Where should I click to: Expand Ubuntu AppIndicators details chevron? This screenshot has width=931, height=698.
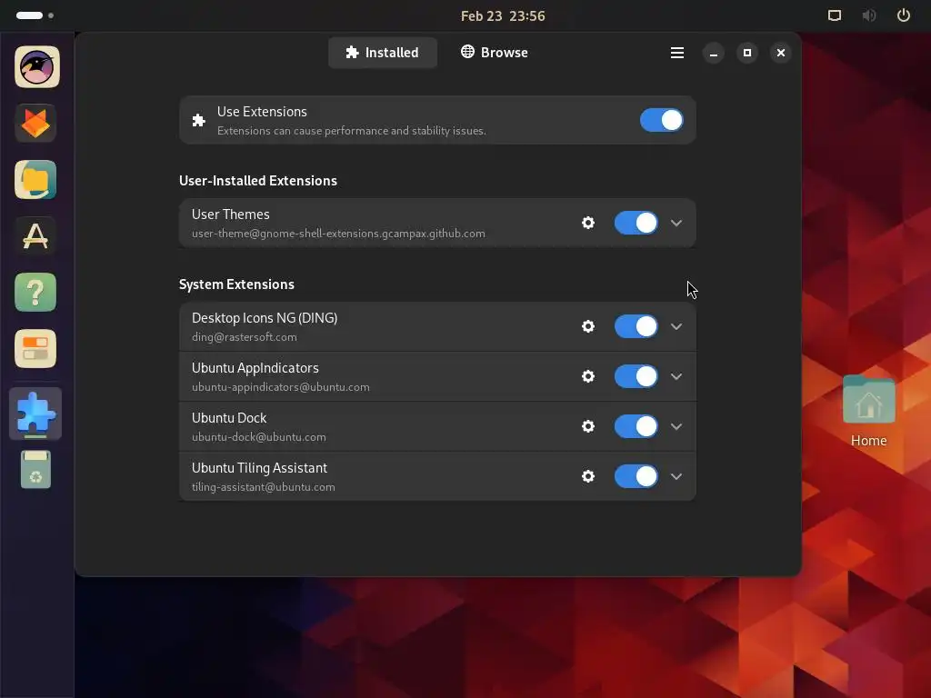click(x=676, y=376)
